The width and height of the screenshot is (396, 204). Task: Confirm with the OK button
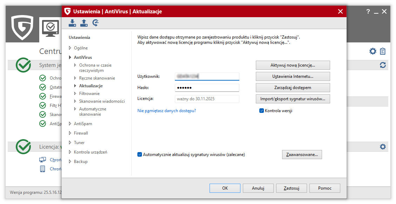[225, 188]
